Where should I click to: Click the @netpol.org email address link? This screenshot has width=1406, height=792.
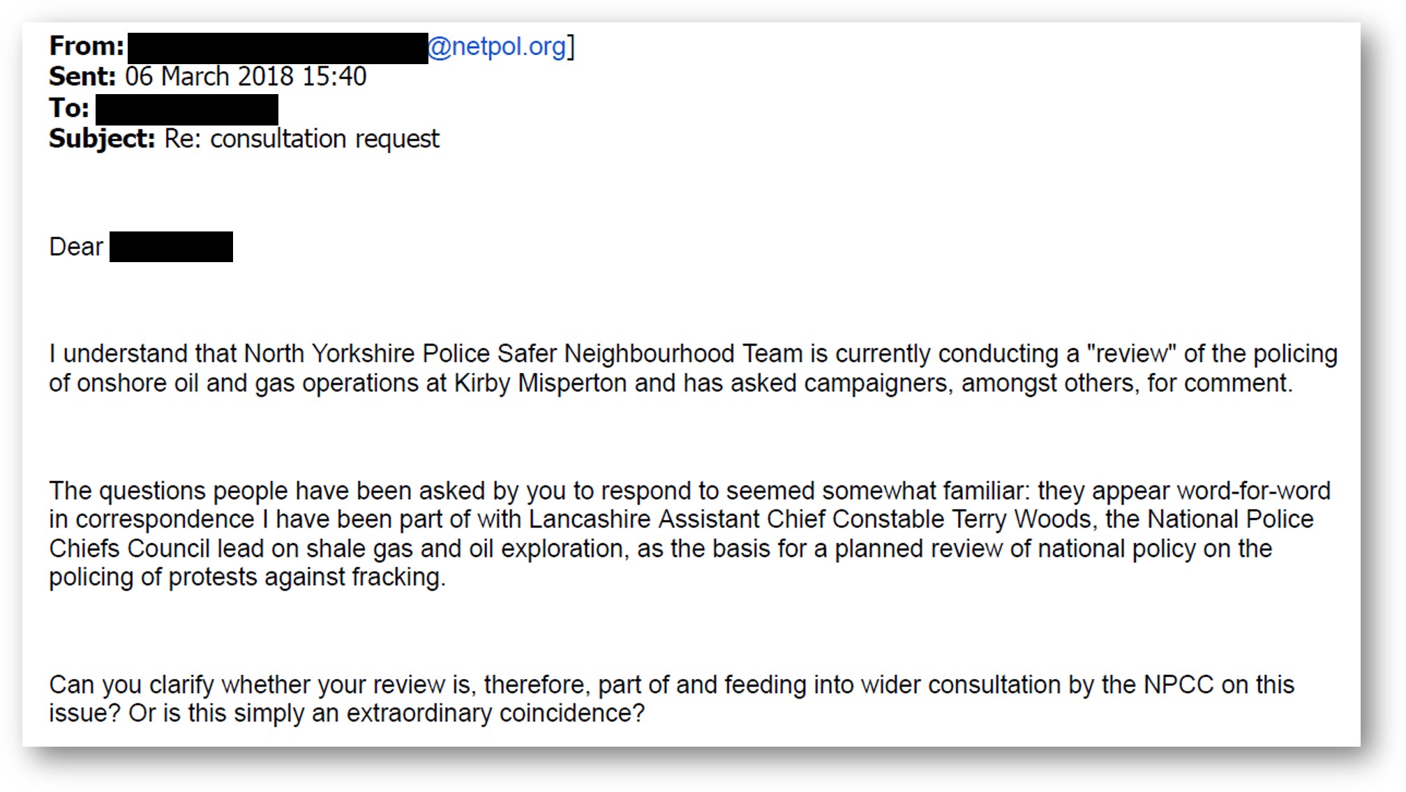[497, 47]
